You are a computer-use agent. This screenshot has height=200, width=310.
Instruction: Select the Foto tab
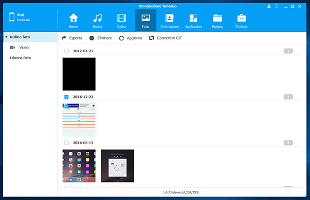point(146,20)
